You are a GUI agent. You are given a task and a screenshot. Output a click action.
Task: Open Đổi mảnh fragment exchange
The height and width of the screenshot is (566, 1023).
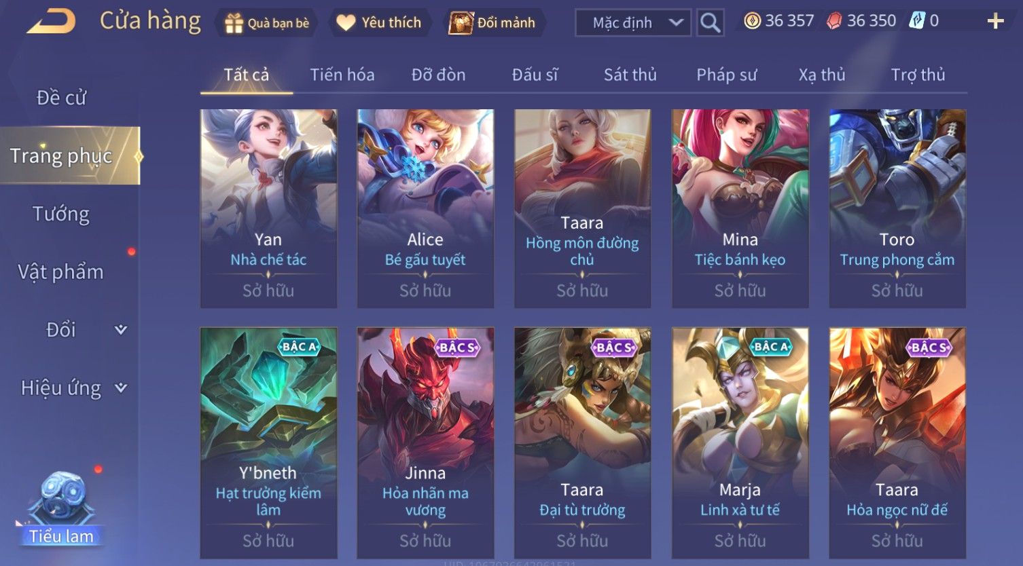(x=493, y=23)
